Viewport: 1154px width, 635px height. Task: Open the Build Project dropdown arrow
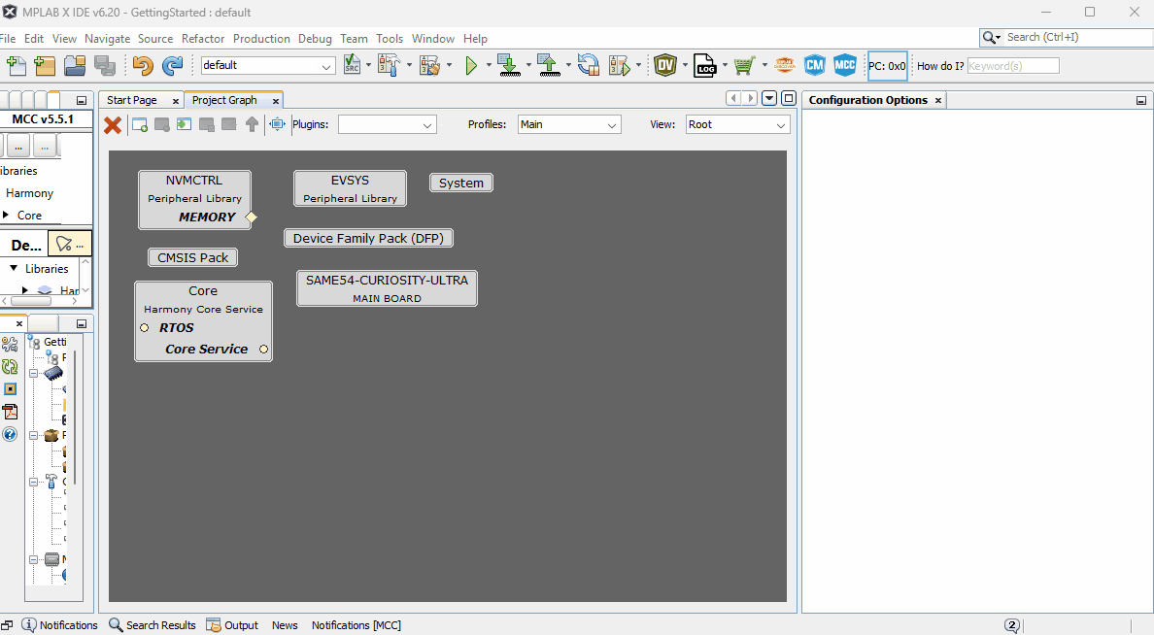409,65
